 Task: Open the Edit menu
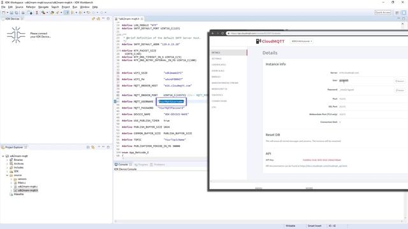[10, 7]
